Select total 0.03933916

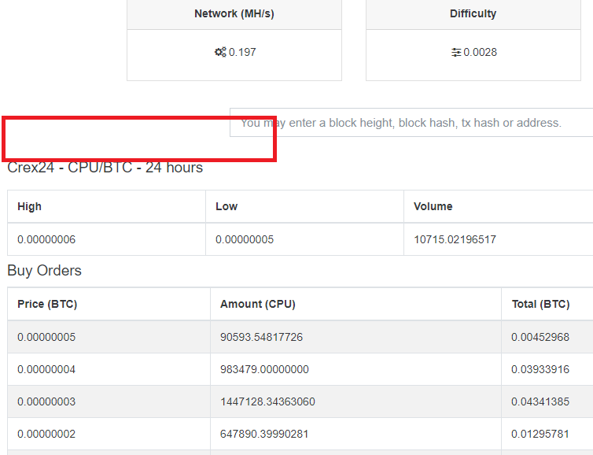tap(540, 369)
